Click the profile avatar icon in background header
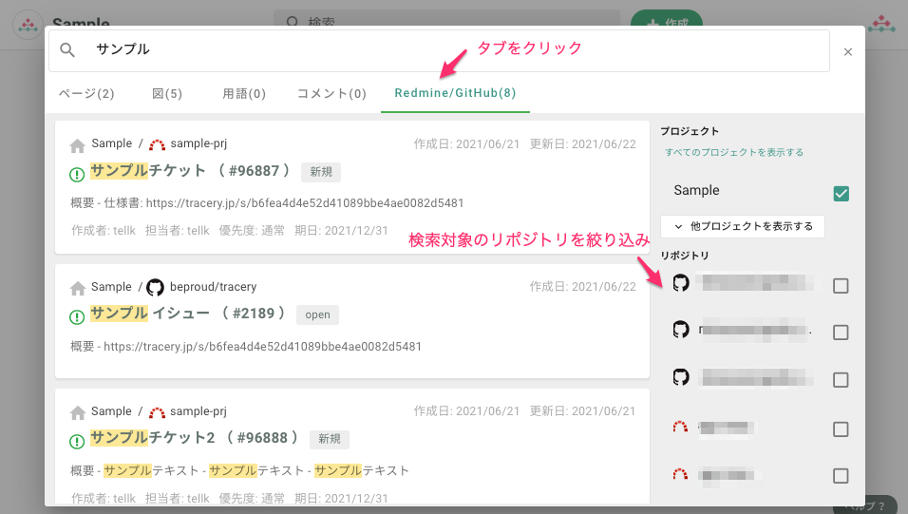908x514 pixels. coord(881,24)
